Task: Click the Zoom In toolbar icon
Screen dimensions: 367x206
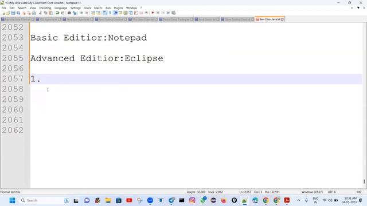Action: point(81,13)
